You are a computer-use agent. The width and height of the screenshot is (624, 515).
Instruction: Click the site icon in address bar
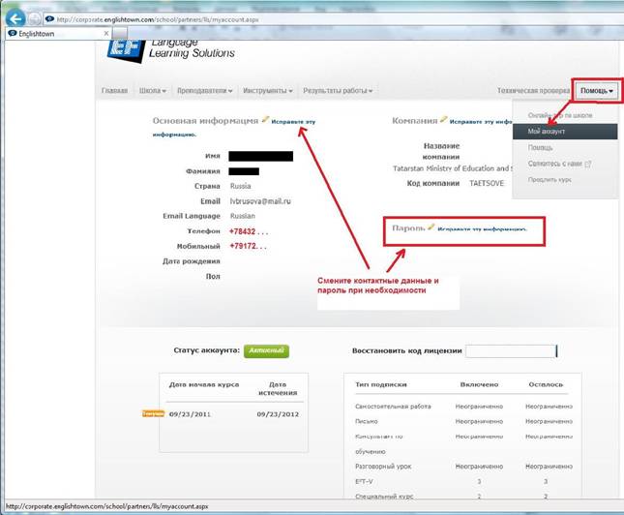click(x=49, y=18)
